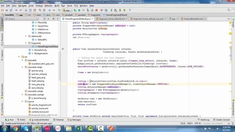Viewport: 235px width, 132px height.
Task: Click the JewelArk breadcrumb in the navigation bar
Action: [x=8, y=15]
